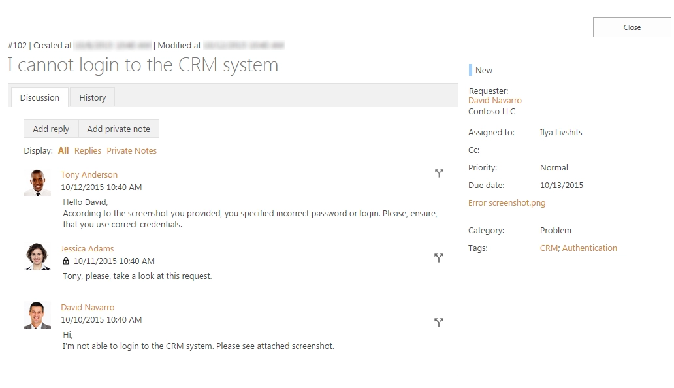This screenshot has width=674, height=388.
Task: Click the CRM tag
Action: pyautogui.click(x=549, y=248)
